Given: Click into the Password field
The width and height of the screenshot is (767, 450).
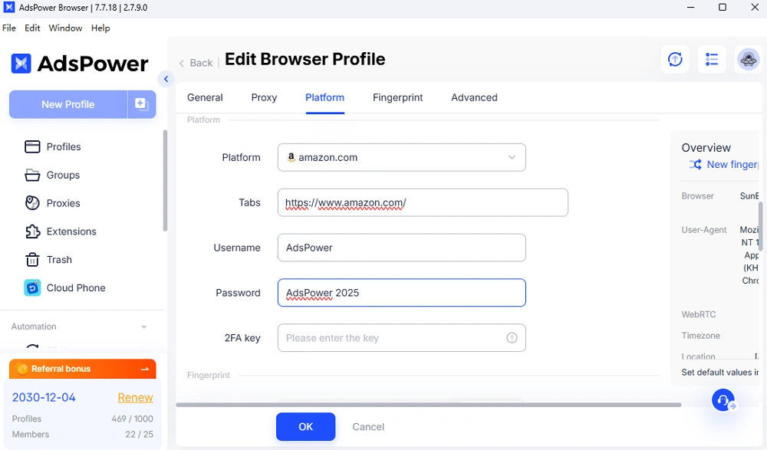Looking at the screenshot, I should (x=401, y=293).
